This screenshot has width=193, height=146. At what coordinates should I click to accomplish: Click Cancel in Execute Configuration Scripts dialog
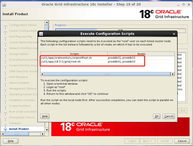point(168,116)
